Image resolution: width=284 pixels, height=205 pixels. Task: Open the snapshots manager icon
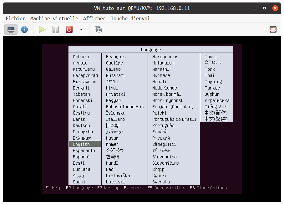[98, 29]
